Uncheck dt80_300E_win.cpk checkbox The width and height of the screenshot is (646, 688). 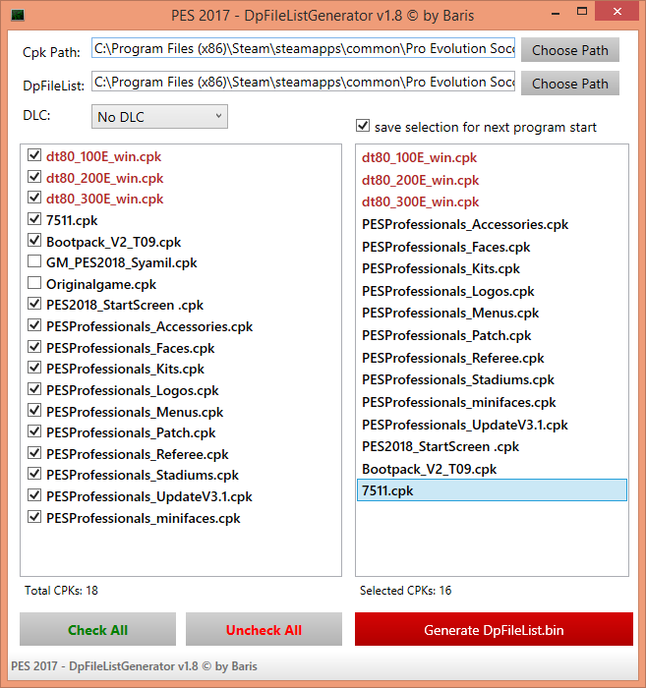coord(34,198)
